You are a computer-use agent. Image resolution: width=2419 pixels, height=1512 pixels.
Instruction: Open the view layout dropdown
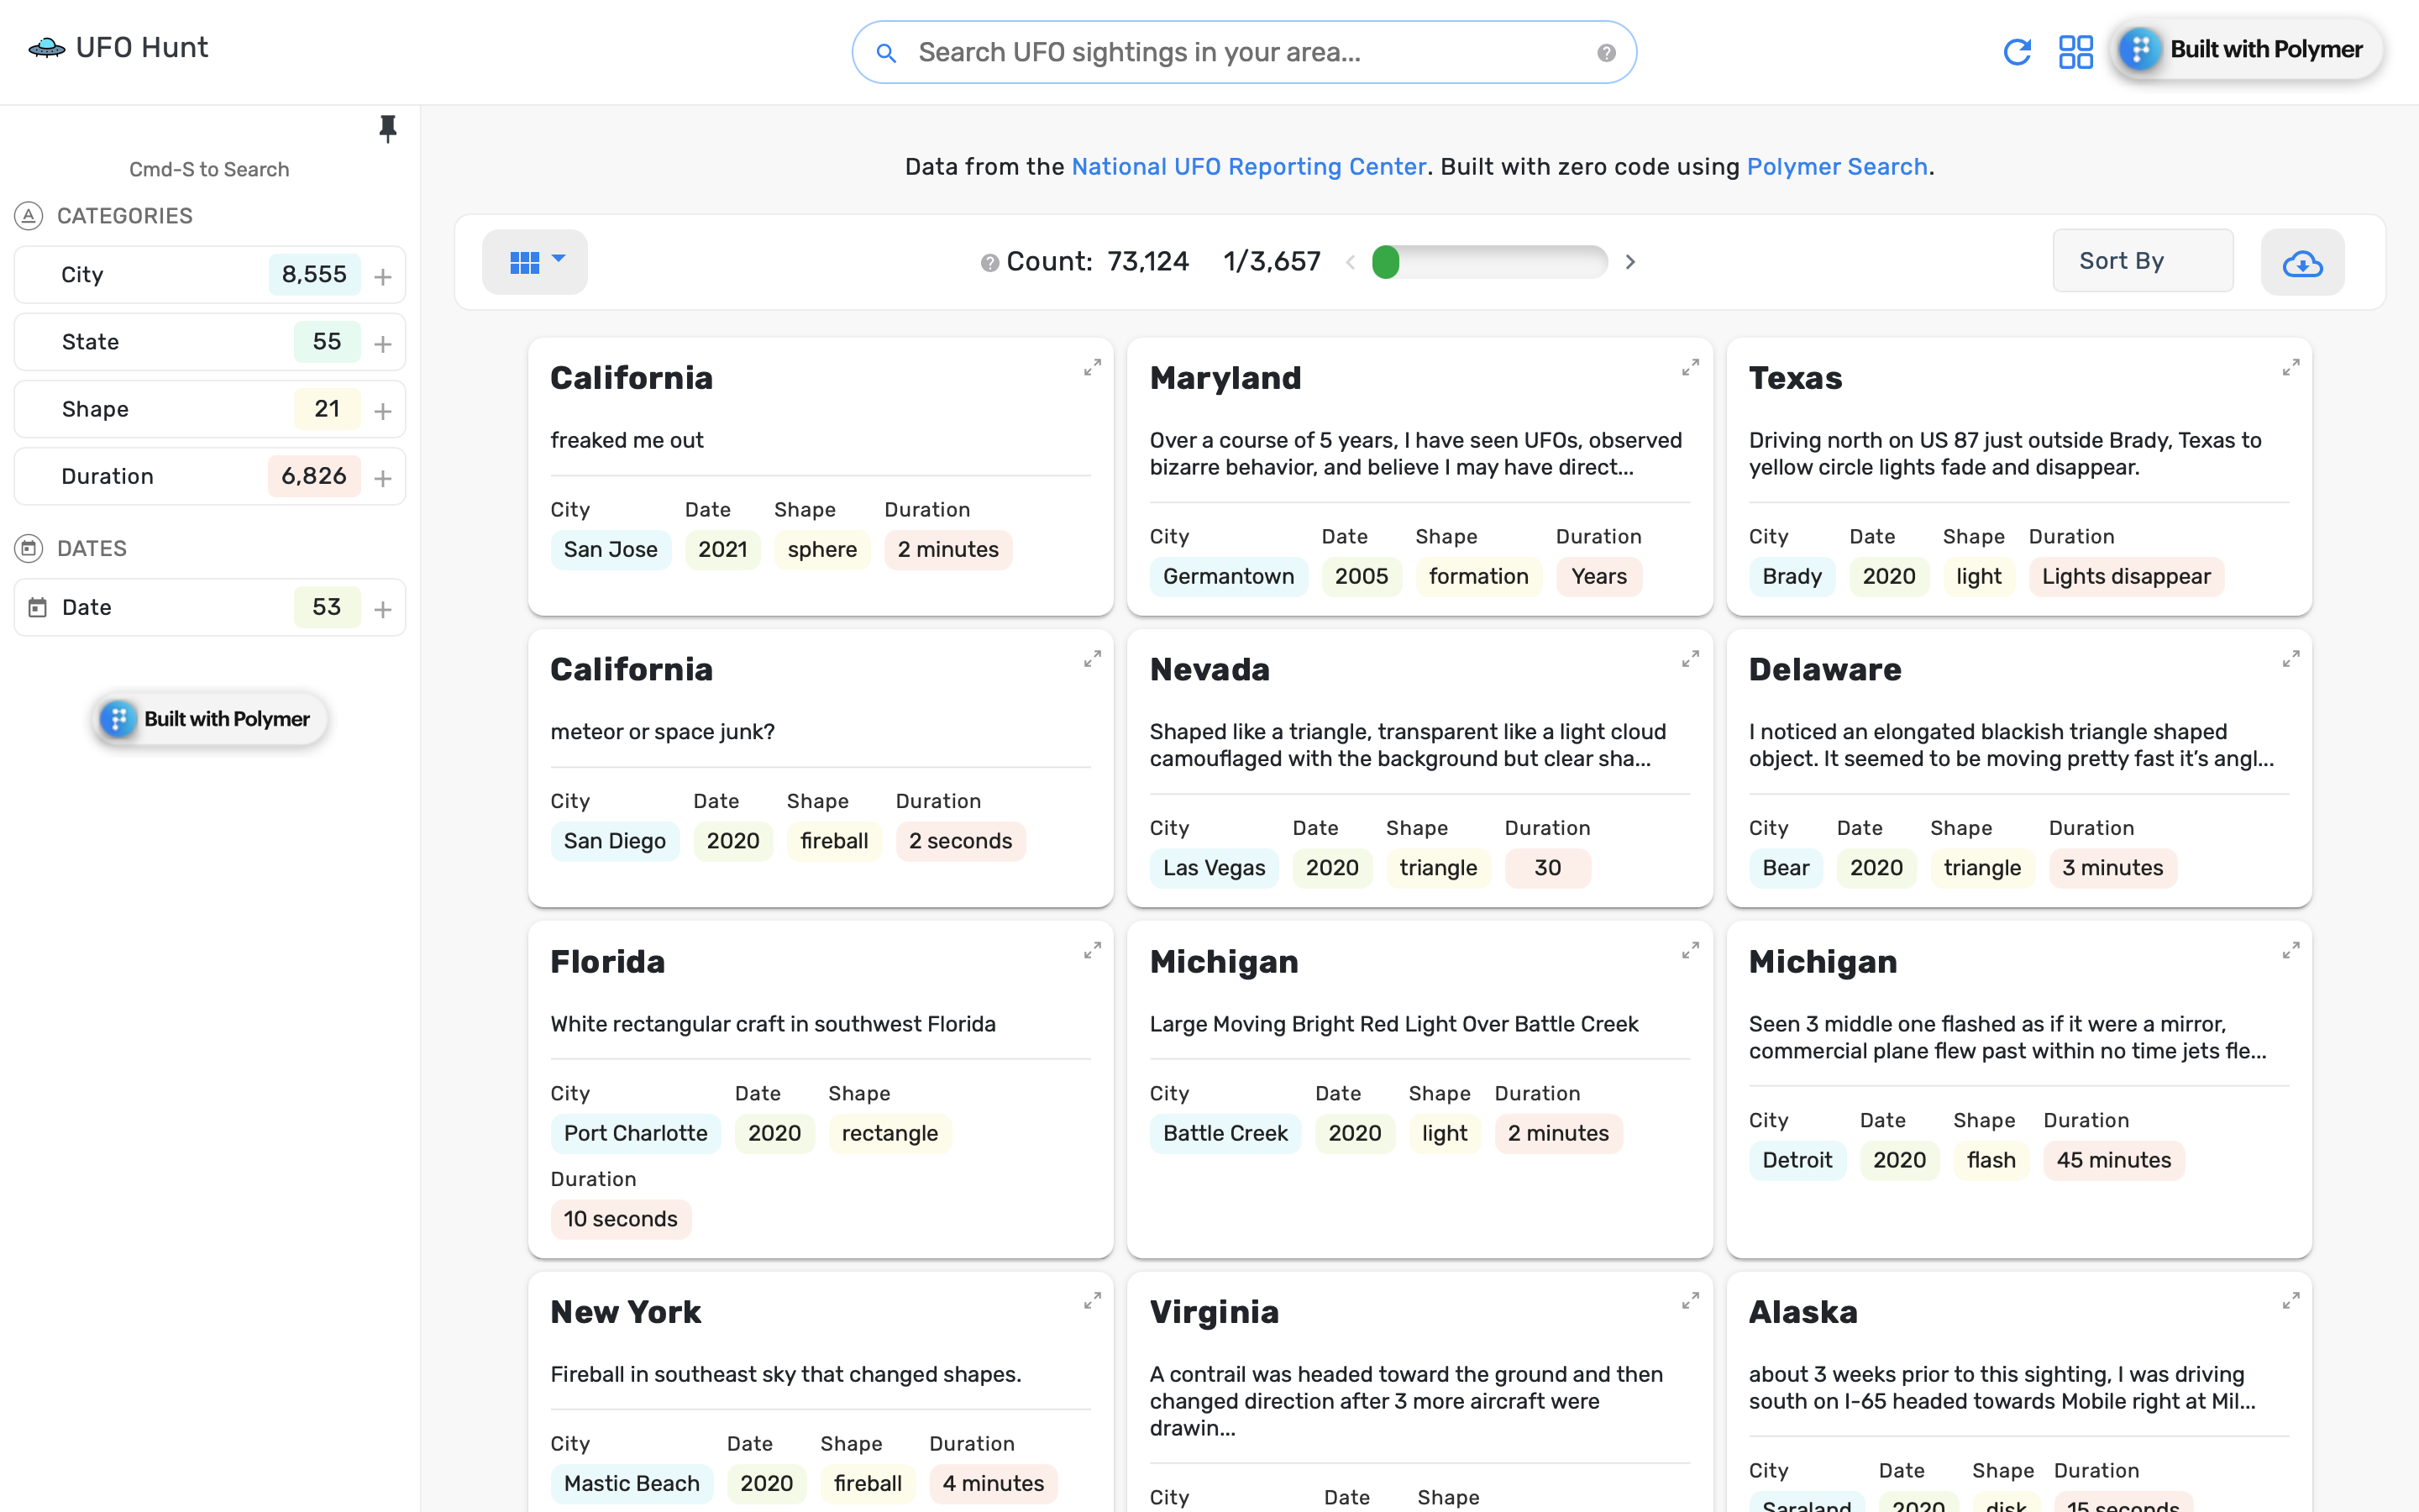535,262
